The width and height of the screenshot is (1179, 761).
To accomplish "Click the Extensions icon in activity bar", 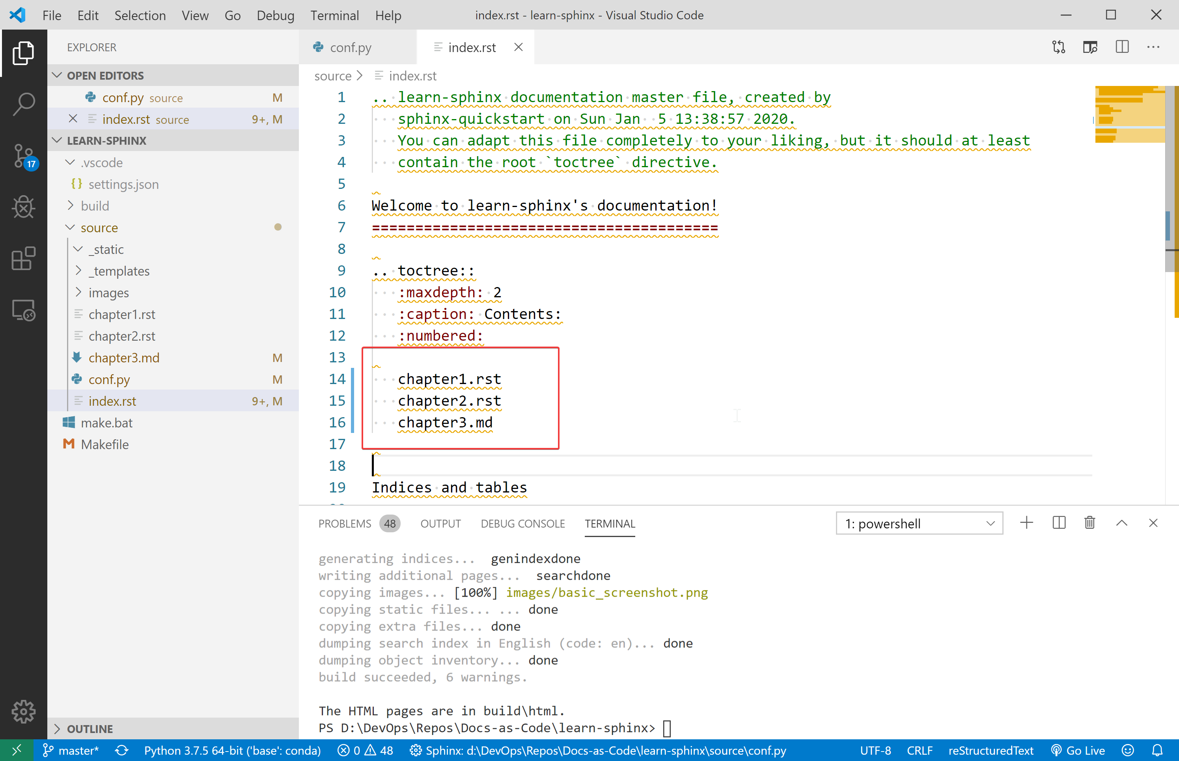I will tap(23, 259).
